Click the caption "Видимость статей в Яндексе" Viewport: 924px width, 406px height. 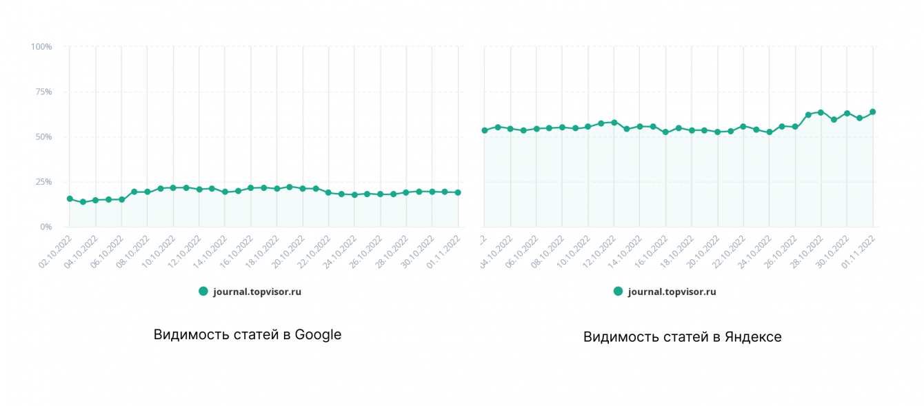[682, 337]
